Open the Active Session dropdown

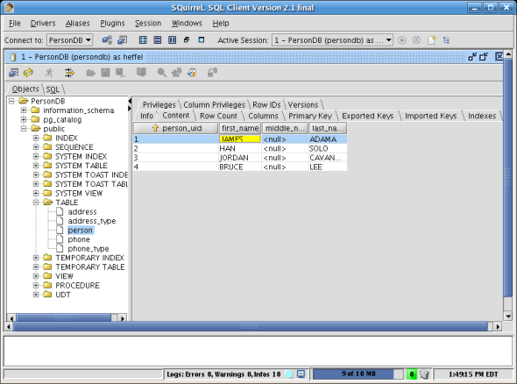pos(332,40)
